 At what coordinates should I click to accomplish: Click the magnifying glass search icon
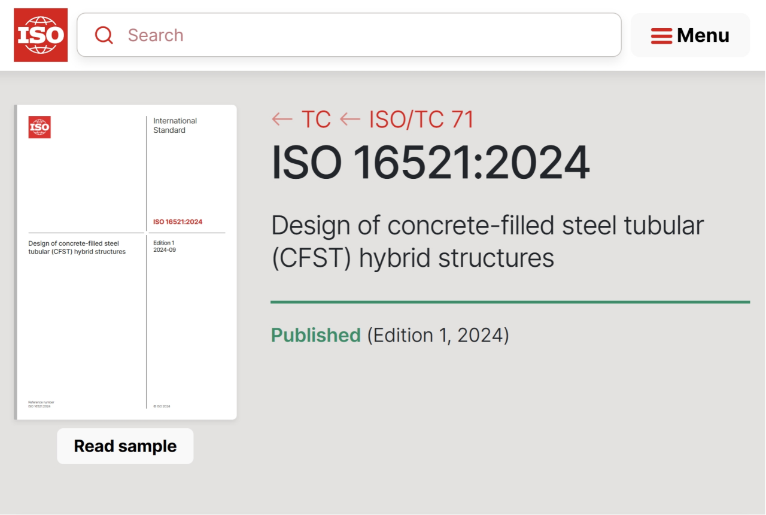[x=104, y=35]
